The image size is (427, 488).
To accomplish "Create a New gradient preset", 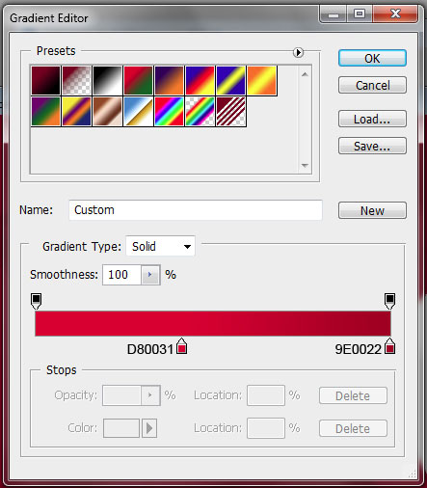I will [x=372, y=210].
